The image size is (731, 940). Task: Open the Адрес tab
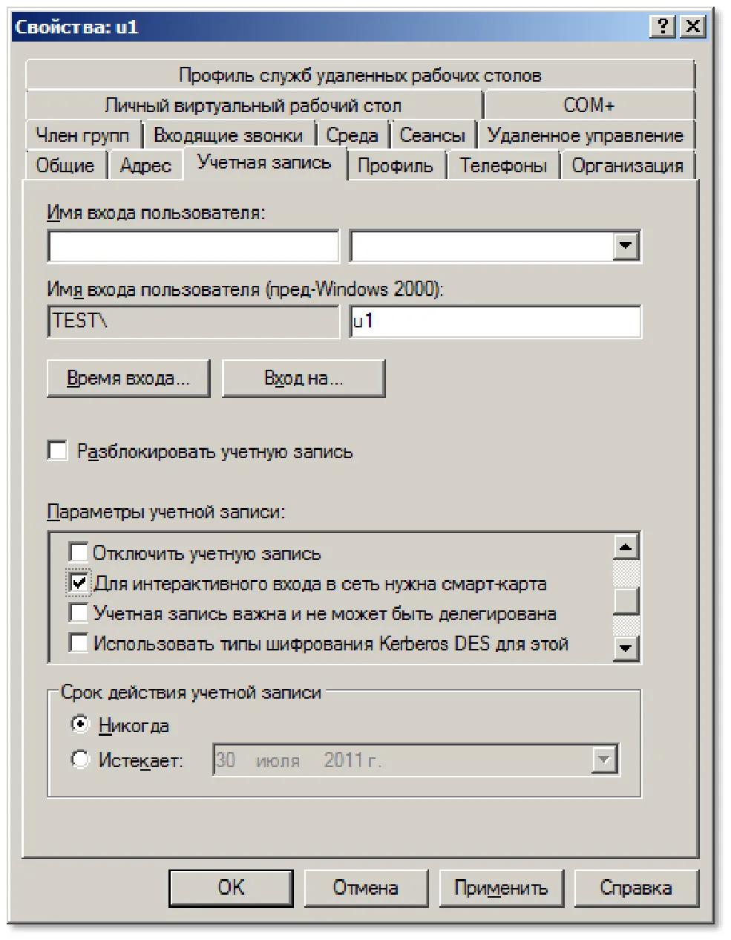[x=145, y=166]
